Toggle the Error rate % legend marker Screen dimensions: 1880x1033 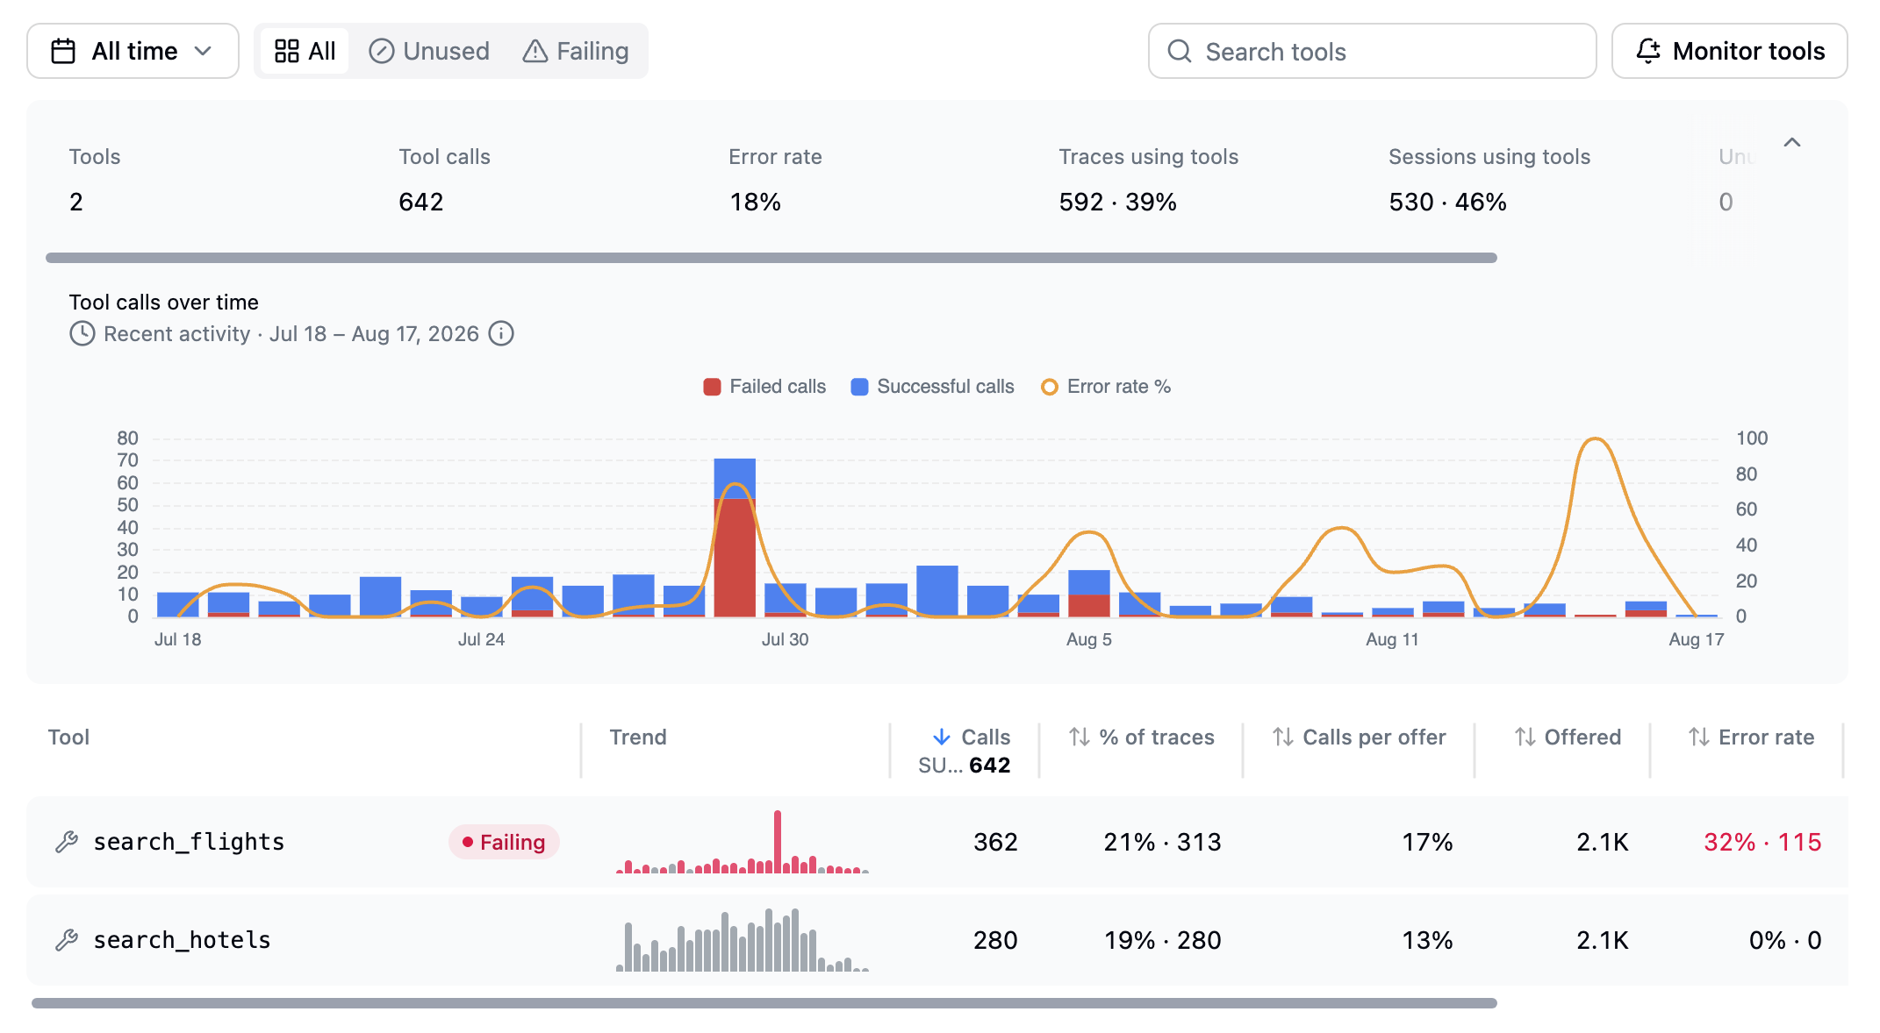[x=1049, y=387]
